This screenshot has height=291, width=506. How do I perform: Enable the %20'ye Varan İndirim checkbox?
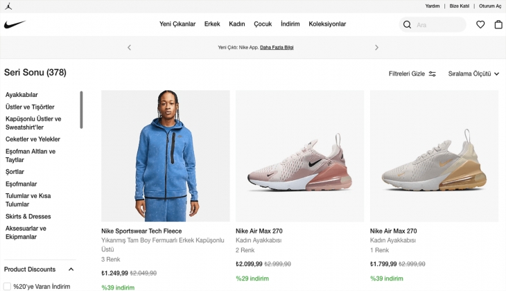8,286
